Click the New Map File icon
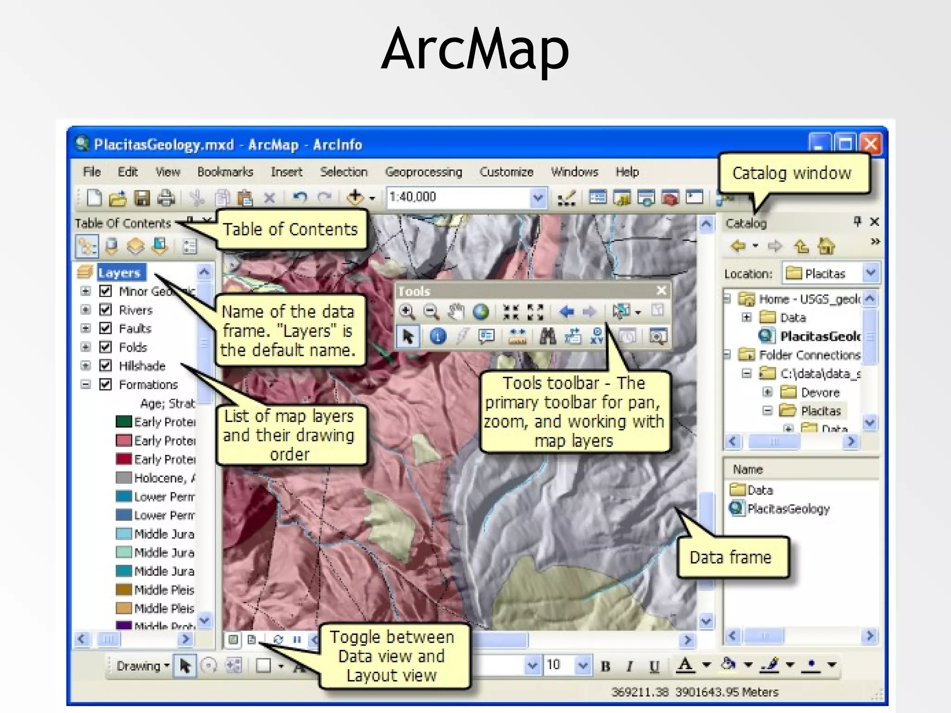Viewport: 951px width, 713px height. pyautogui.click(x=94, y=198)
